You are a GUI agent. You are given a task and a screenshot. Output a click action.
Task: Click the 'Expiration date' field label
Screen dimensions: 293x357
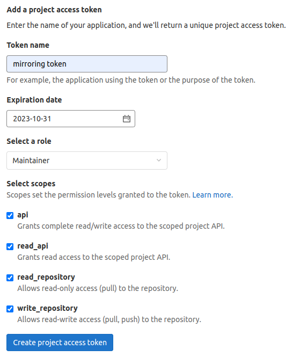tap(34, 100)
